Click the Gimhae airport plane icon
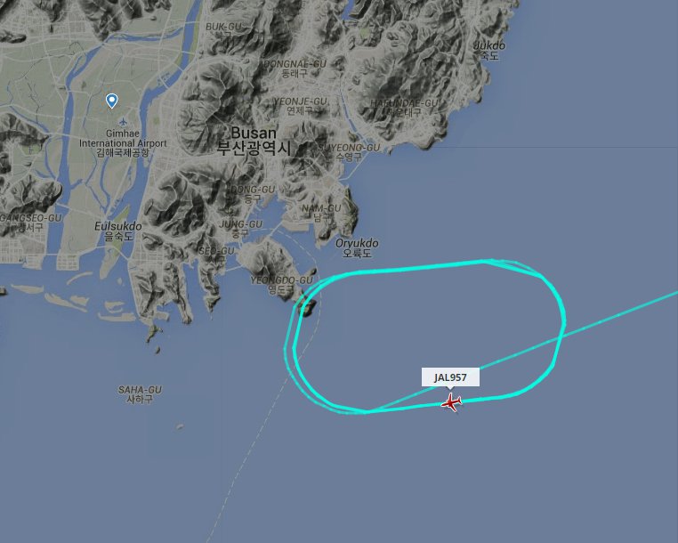Screen dimensions: 678x543 124,121
